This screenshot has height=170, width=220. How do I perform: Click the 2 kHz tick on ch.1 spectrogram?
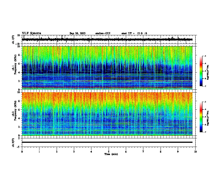19,81
